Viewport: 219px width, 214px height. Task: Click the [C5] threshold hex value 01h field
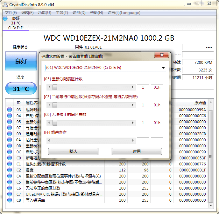click(x=157, y=105)
